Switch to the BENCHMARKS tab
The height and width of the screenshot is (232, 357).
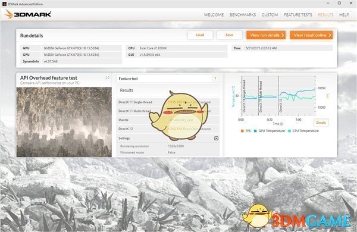tap(243, 15)
